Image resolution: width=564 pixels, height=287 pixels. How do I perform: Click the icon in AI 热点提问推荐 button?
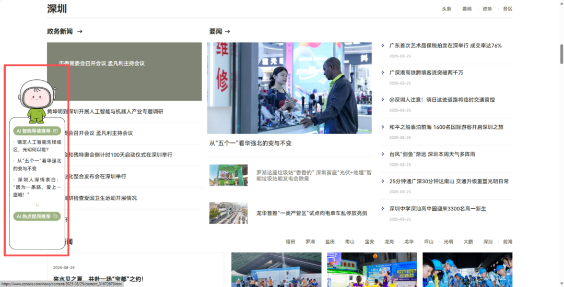click(56, 217)
